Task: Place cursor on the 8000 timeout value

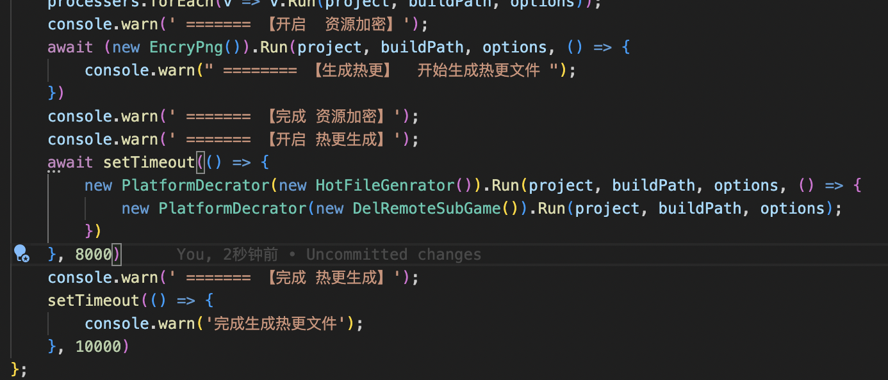Action: [94, 255]
